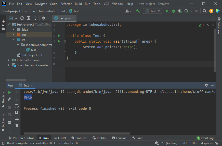This screenshot has height=146, width=222.
Task: Click the Debug bug icon in toolbar
Action: pos(174,11)
